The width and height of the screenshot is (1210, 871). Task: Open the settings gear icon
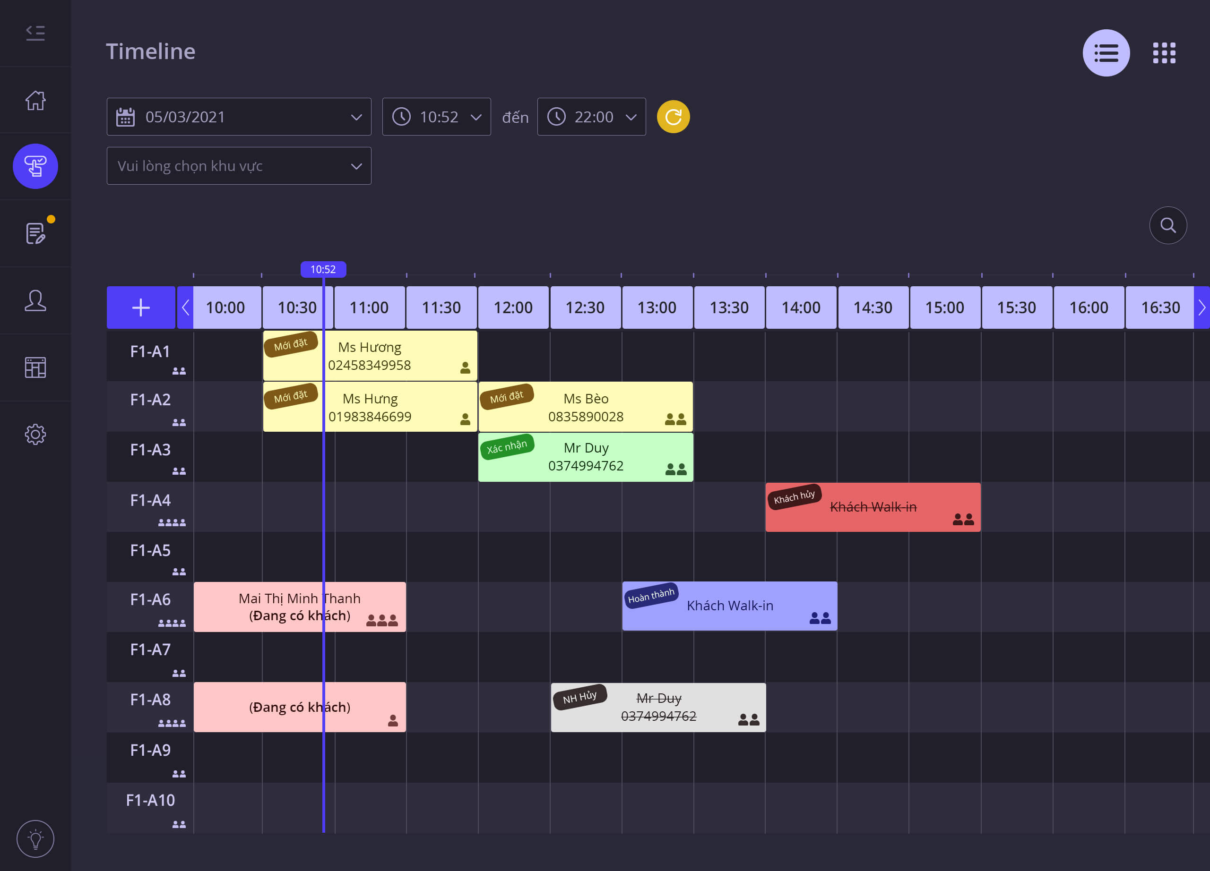(x=35, y=435)
